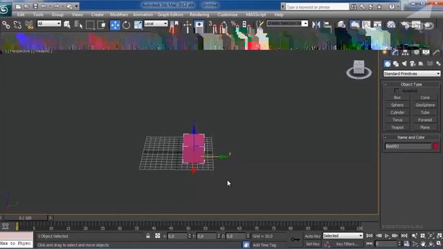Select the Shapes category in Create panel
The height and width of the screenshot is (249, 443).
pos(396,64)
